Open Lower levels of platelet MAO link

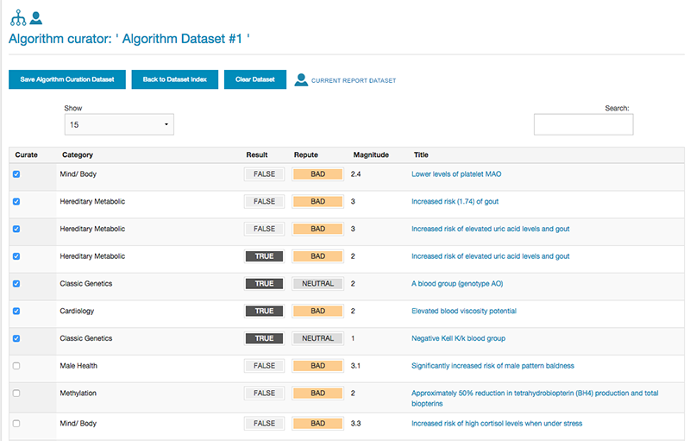tap(456, 174)
